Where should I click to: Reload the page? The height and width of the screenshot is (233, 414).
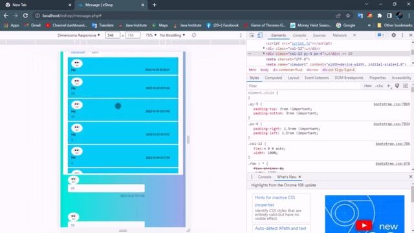pos(25,16)
